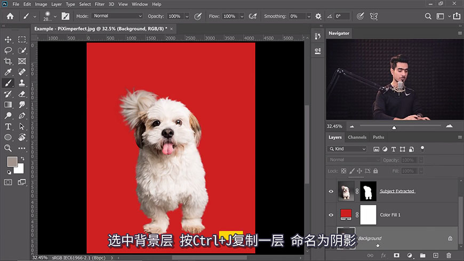
Task: Open the Layer menu
Action: click(56, 4)
